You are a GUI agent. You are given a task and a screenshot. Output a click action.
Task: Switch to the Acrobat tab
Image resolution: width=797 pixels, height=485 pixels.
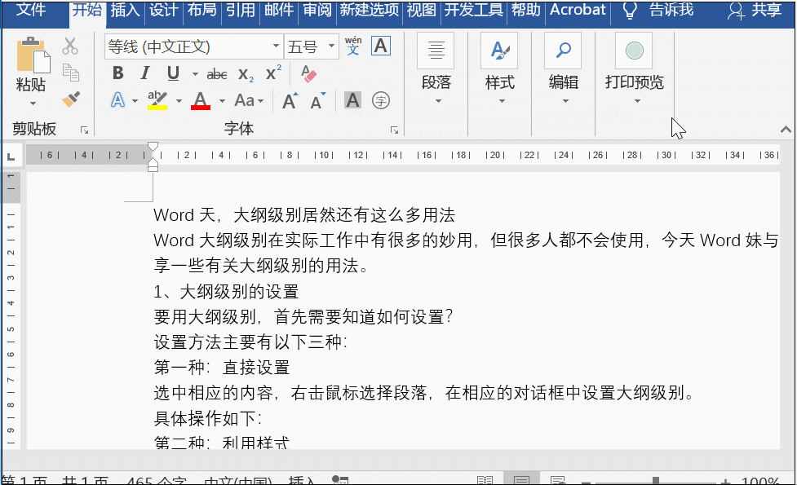[x=578, y=10]
